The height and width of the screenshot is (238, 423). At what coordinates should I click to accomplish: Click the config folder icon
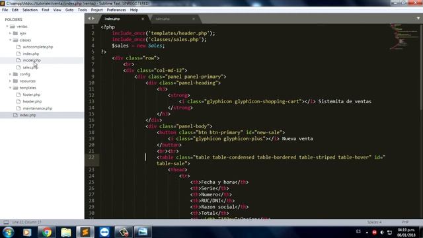tap(15, 74)
